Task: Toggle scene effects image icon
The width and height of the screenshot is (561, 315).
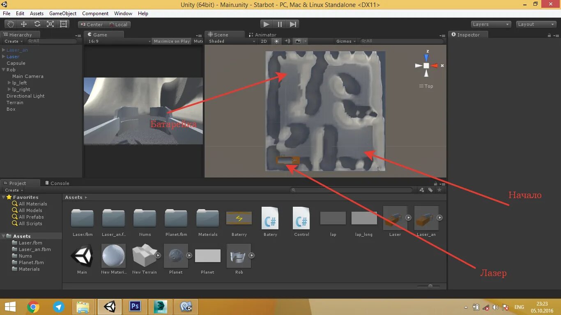Action: pos(298,41)
